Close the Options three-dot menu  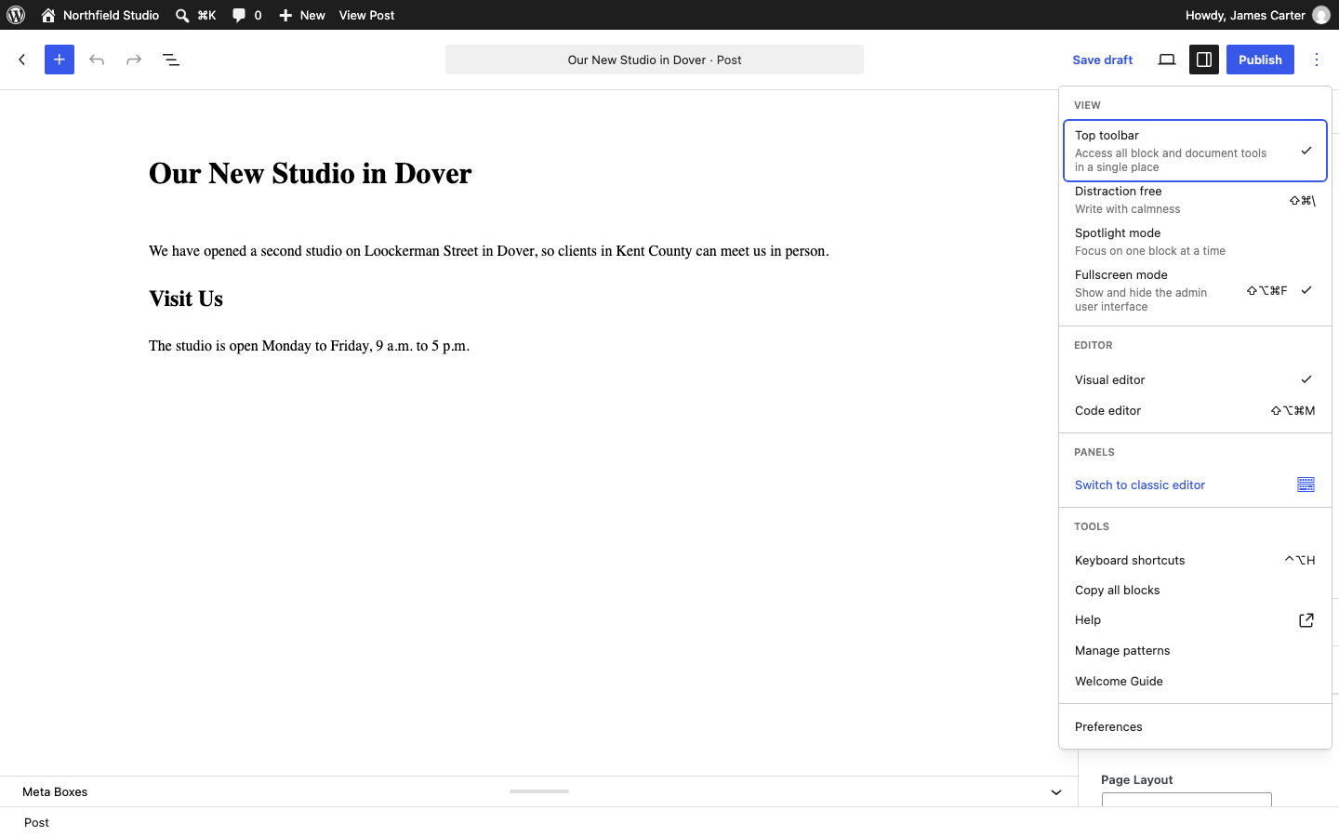1317,60
